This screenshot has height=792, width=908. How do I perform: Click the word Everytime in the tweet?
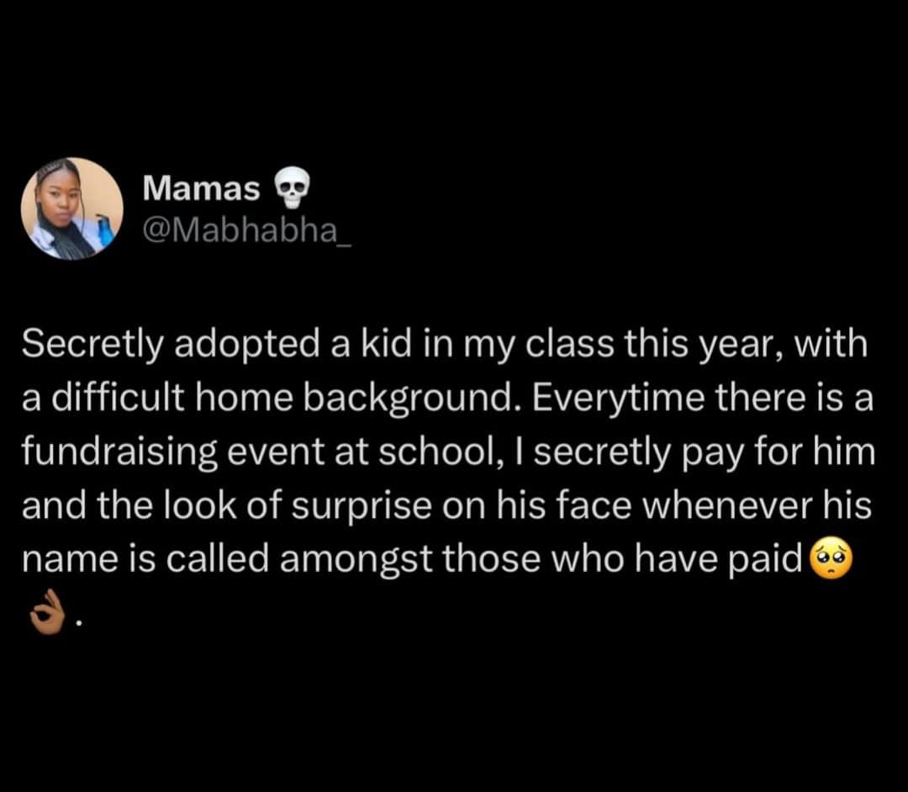[615, 399]
